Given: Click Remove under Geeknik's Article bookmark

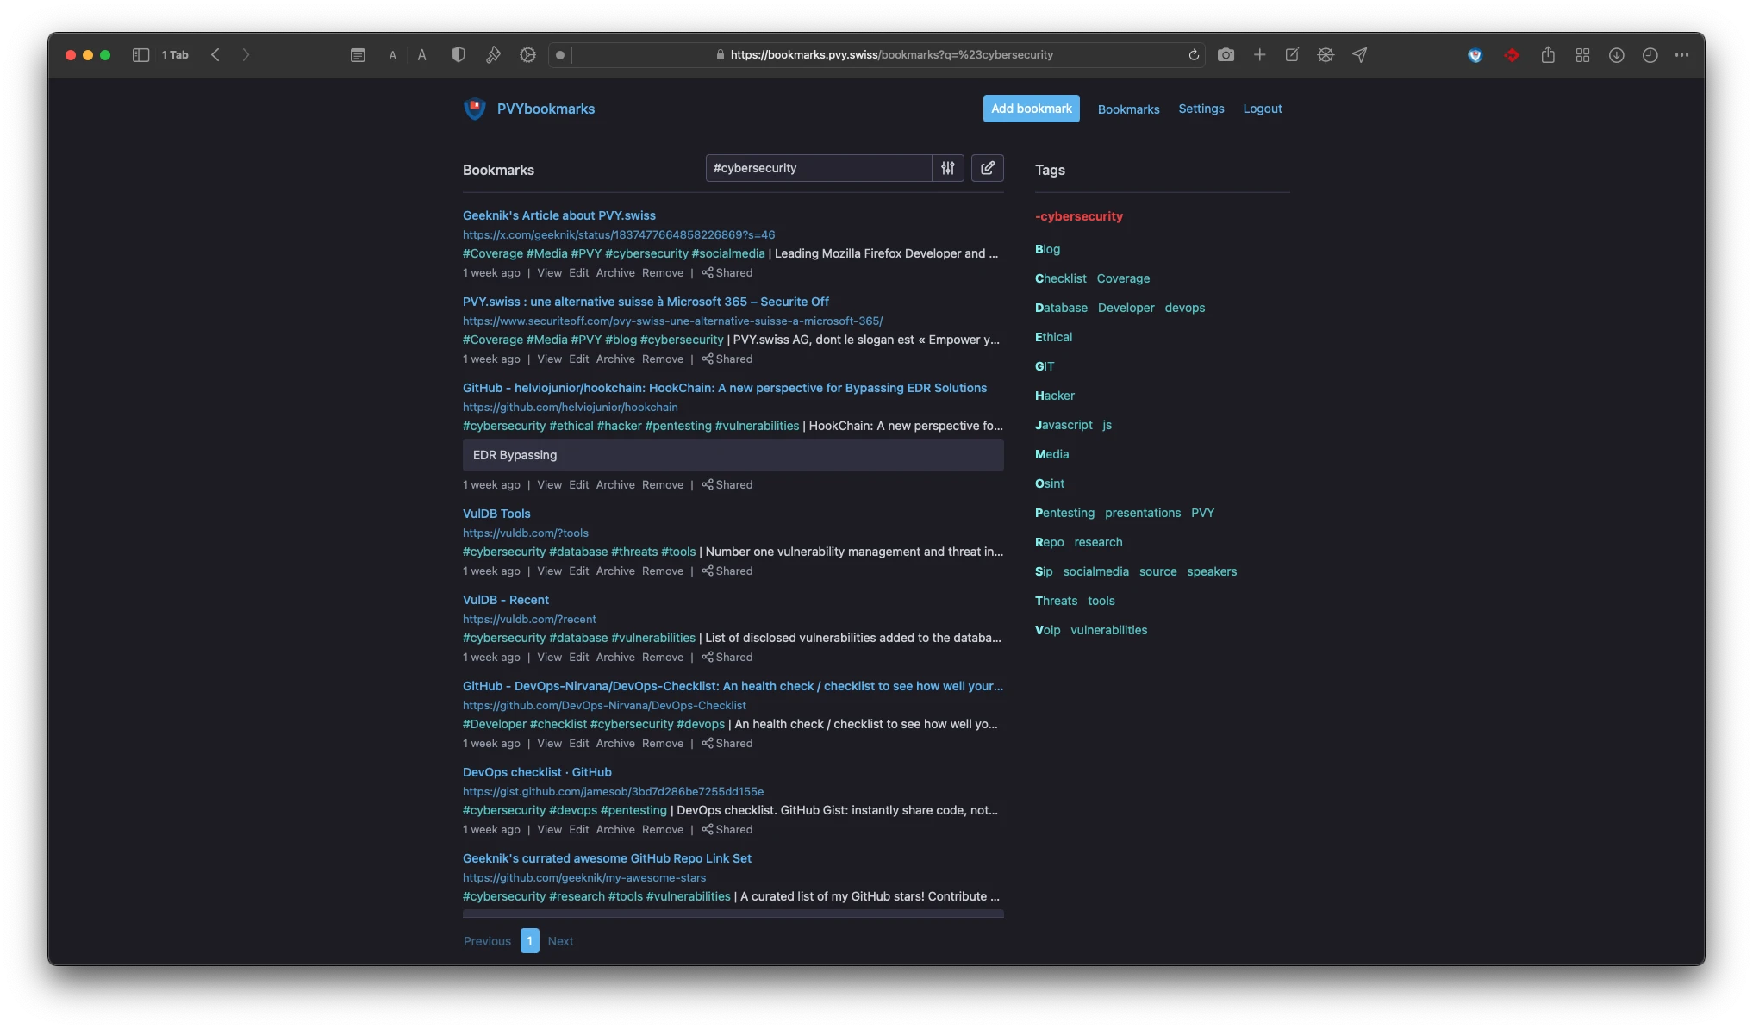Looking at the screenshot, I should click(x=662, y=272).
